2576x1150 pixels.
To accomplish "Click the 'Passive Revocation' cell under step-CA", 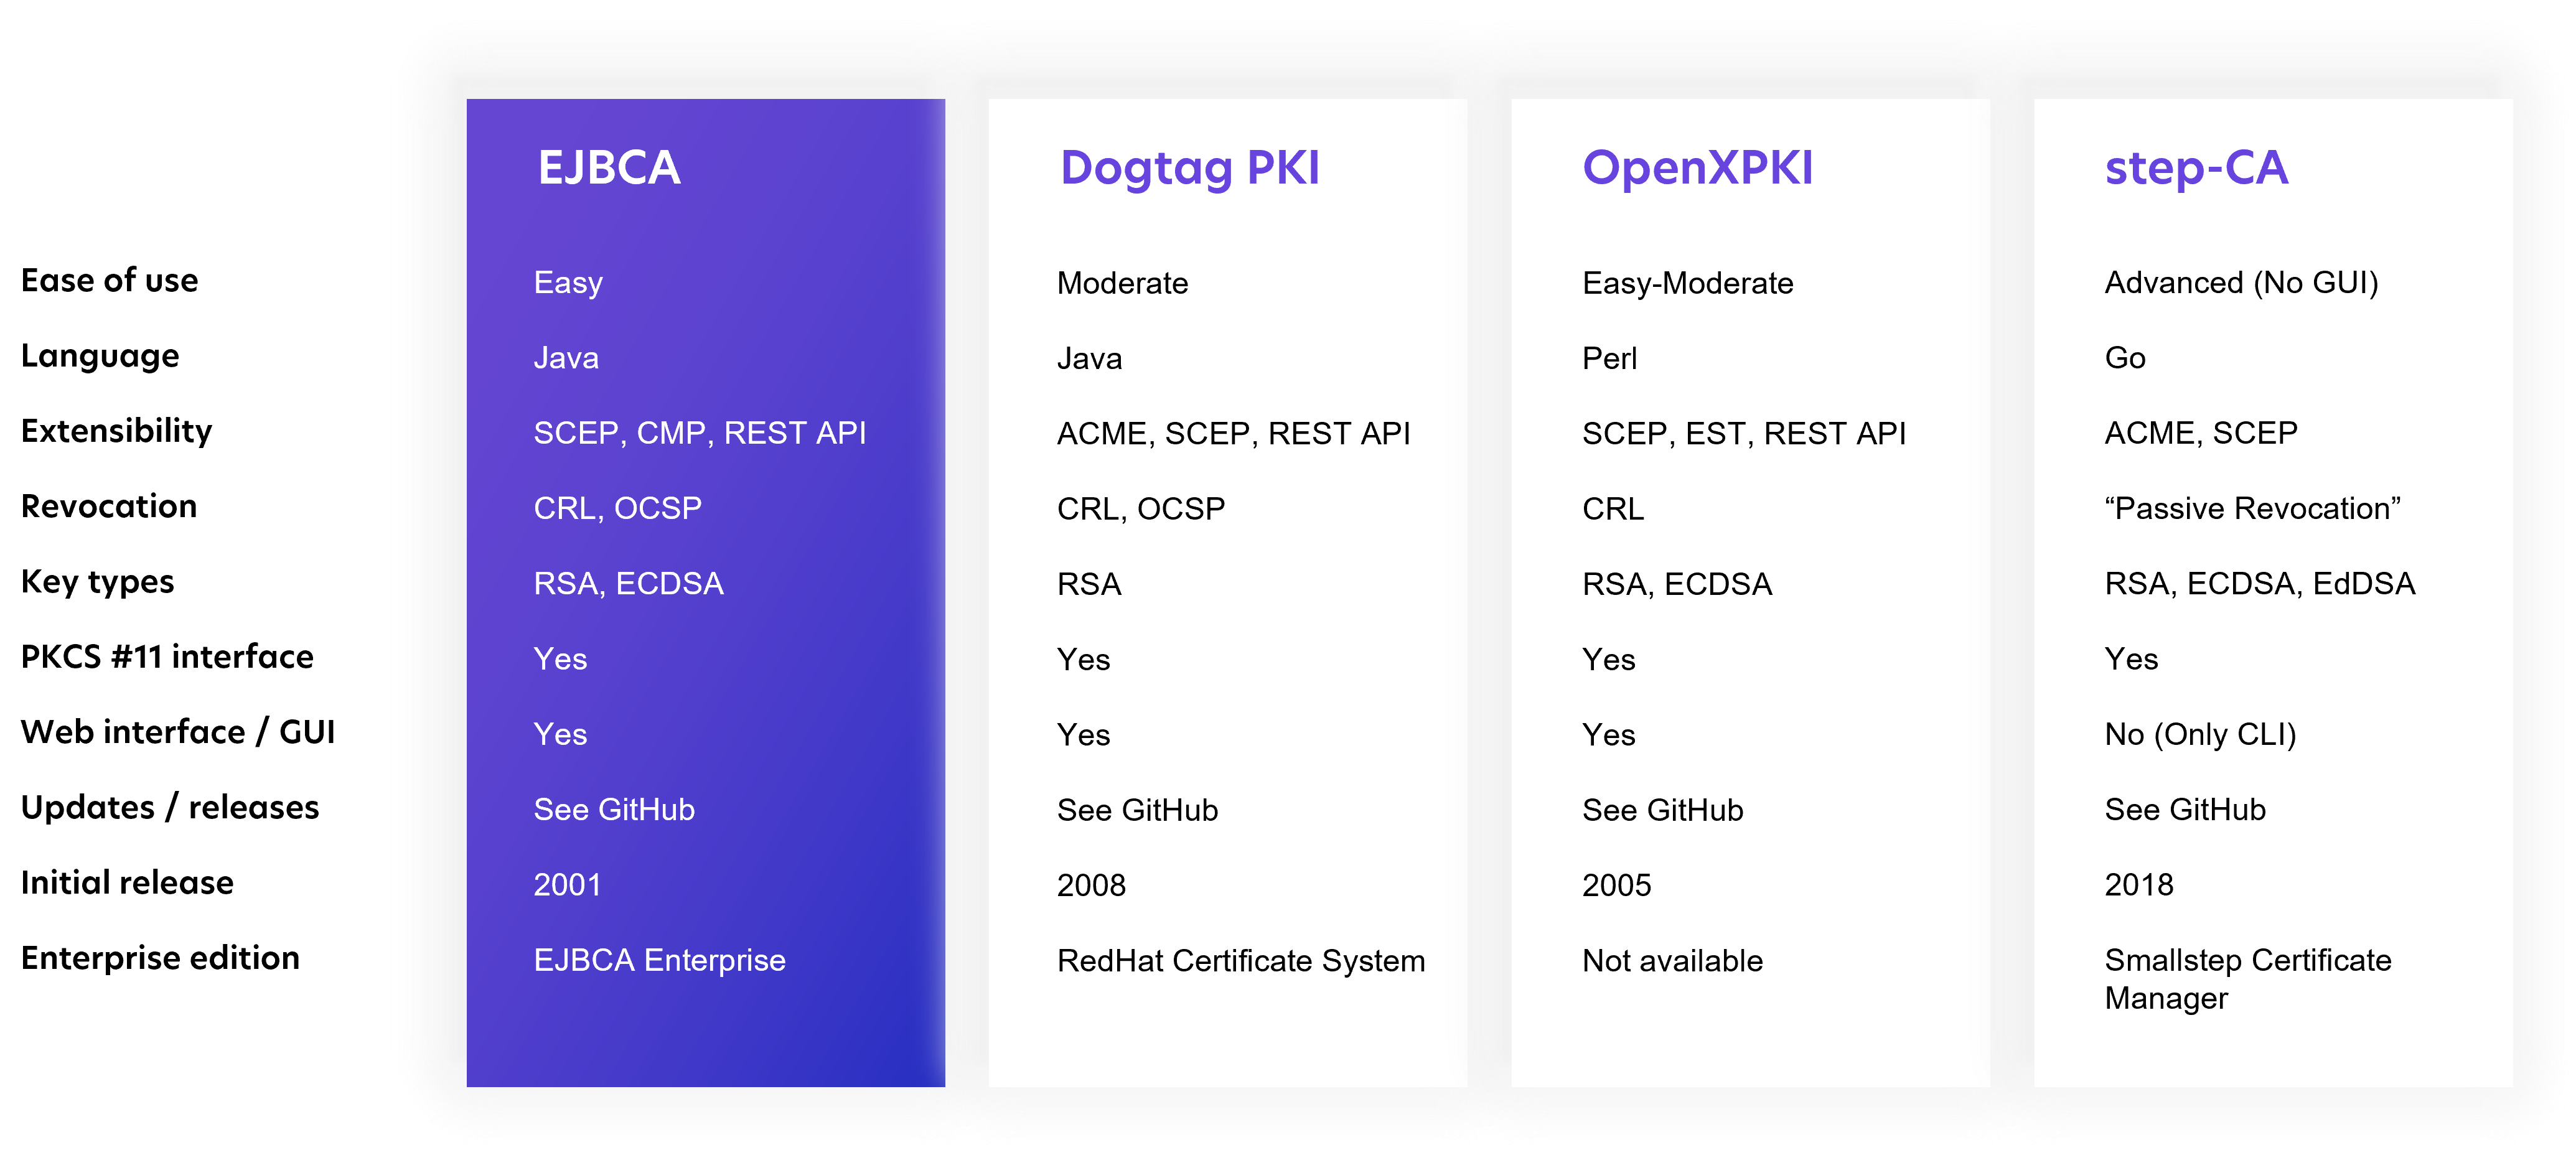I will point(2253,509).
